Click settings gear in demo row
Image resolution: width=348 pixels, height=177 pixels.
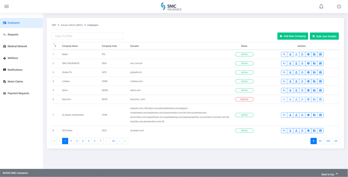coord(308,90)
